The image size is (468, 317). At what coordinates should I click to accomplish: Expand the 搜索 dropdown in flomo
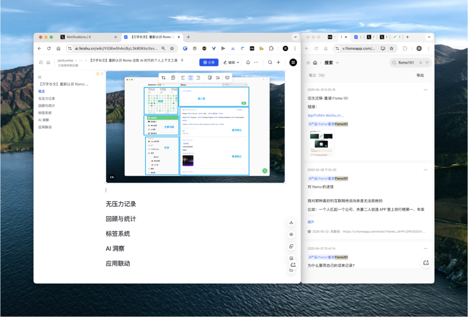point(337,63)
